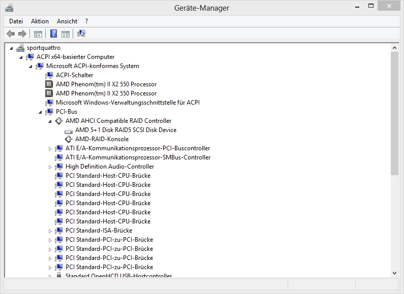This screenshot has width=404, height=294.
Task: Click the AMD AHCI RAID Controller icon
Action: pyautogui.click(x=59, y=121)
